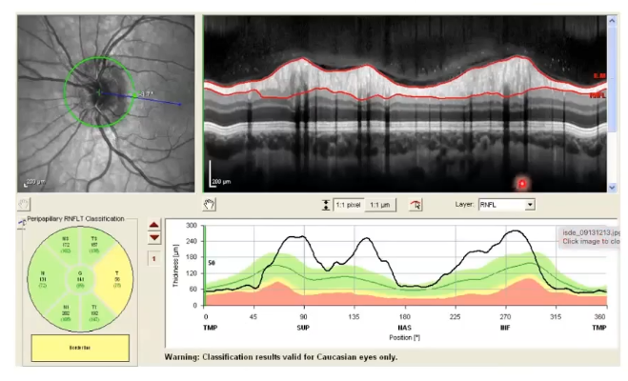Click the B-scan scrollbar down arrow
The height and width of the screenshot is (381, 628).
(x=612, y=187)
